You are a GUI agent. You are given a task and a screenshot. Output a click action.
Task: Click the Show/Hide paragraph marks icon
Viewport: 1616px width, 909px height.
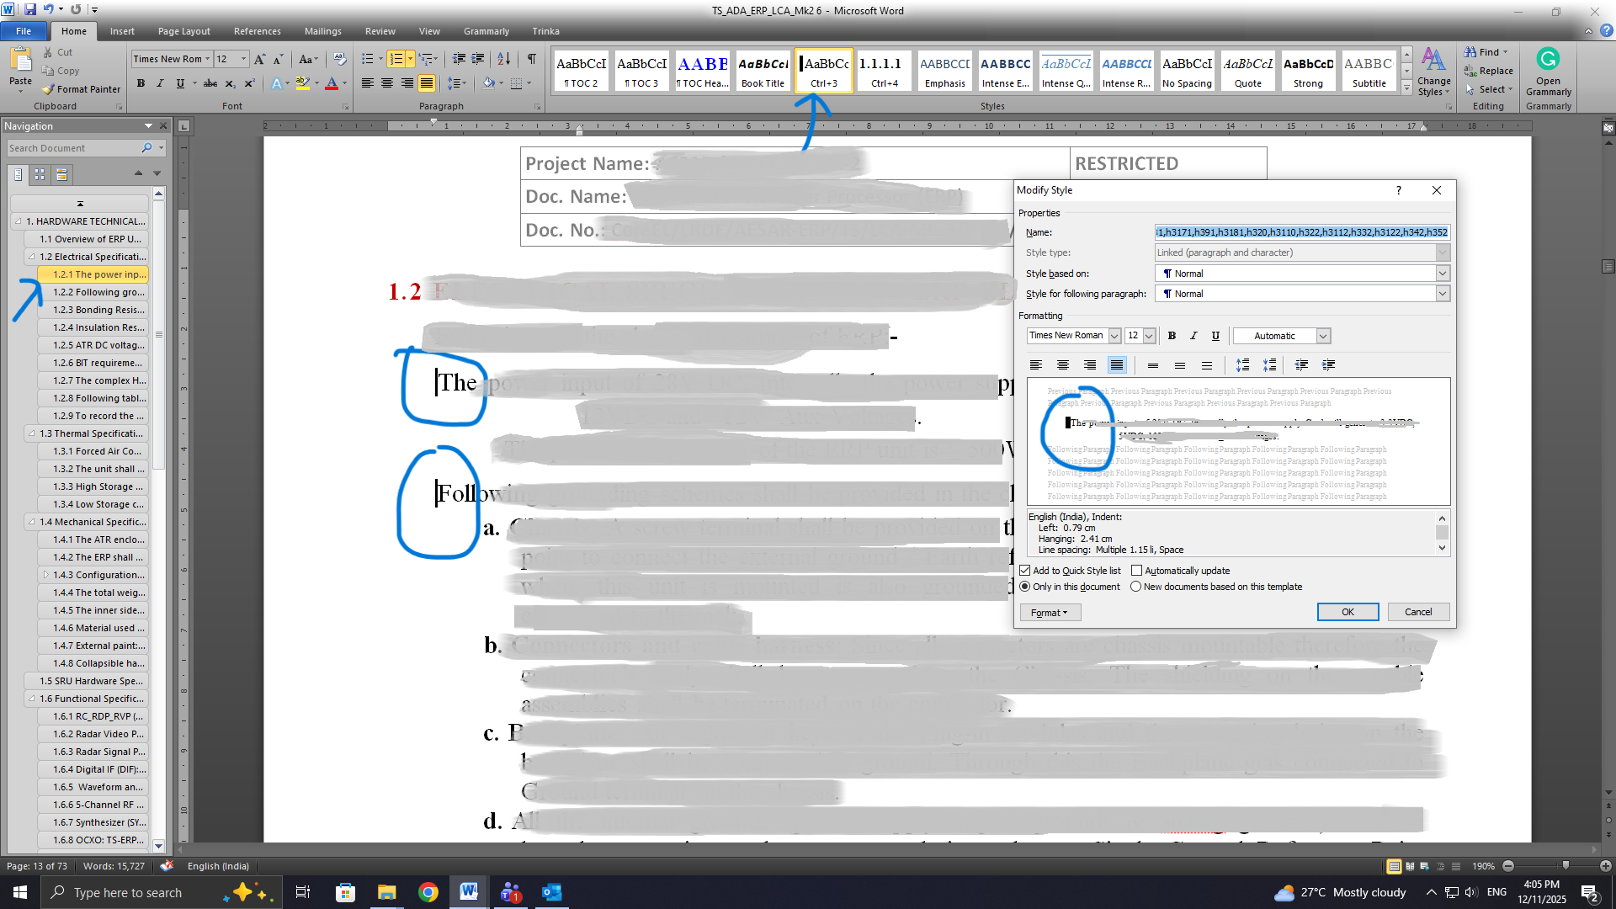pyautogui.click(x=532, y=59)
